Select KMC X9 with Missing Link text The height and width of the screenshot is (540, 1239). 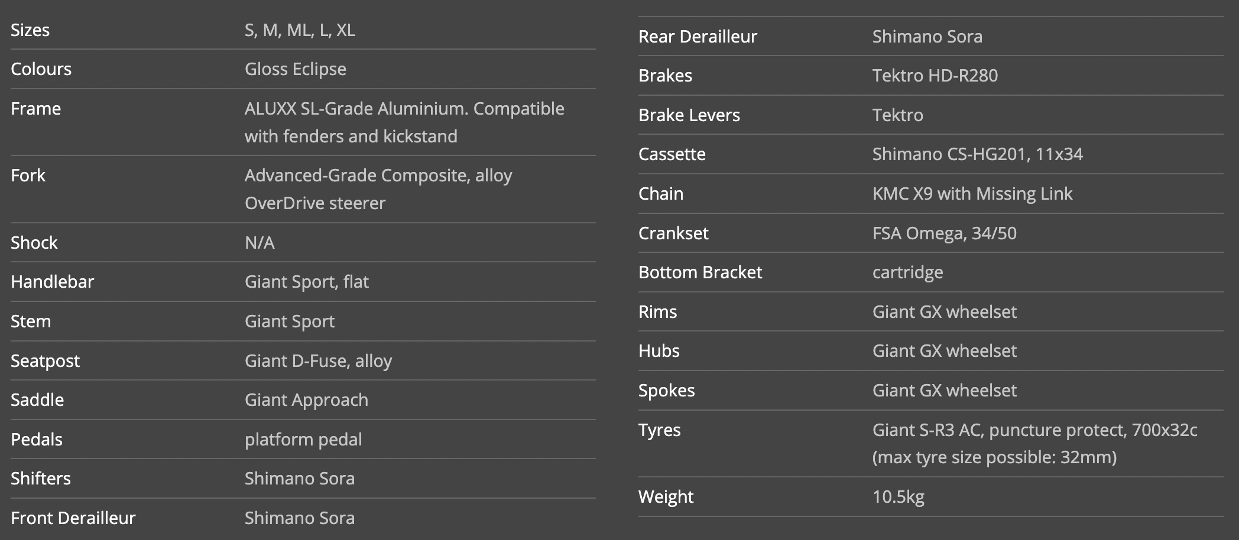[x=972, y=194]
